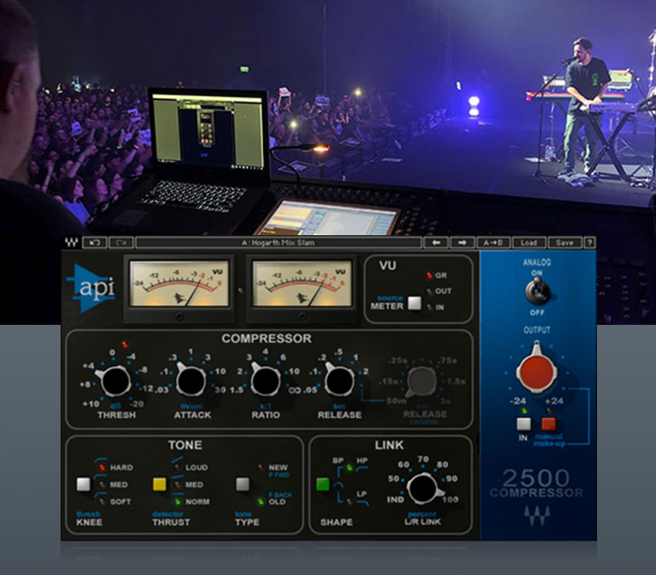The image size is (656, 575).
Task: Copy setup A to B button
Action: pyautogui.click(x=493, y=243)
